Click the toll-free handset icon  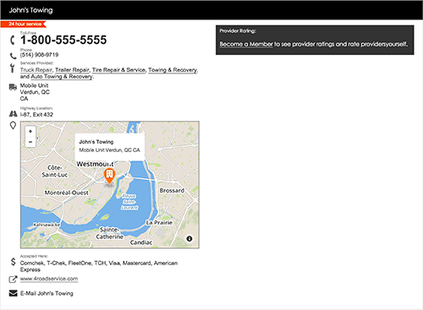13,40
